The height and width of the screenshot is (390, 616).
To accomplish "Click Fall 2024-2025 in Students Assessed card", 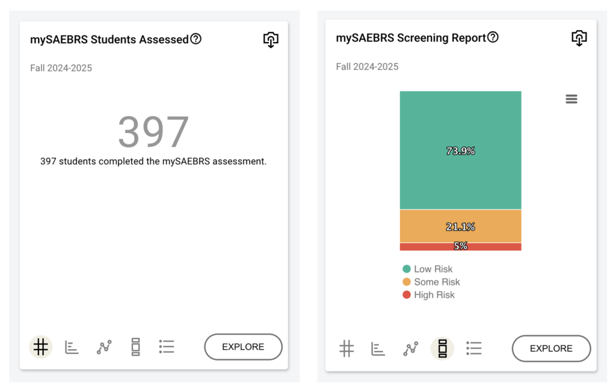I will (x=61, y=68).
